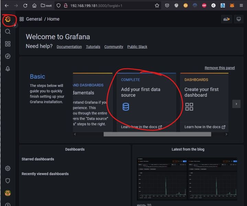Viewport: 247px width, 206px height.
Task: Toggle the cycle view mode monitor icon
Action: (239, 19)
